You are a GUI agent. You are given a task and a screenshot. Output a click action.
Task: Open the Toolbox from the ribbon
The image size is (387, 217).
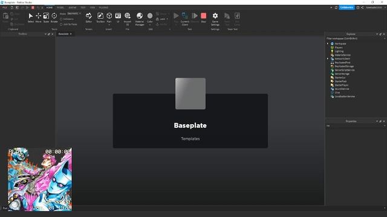100,17
